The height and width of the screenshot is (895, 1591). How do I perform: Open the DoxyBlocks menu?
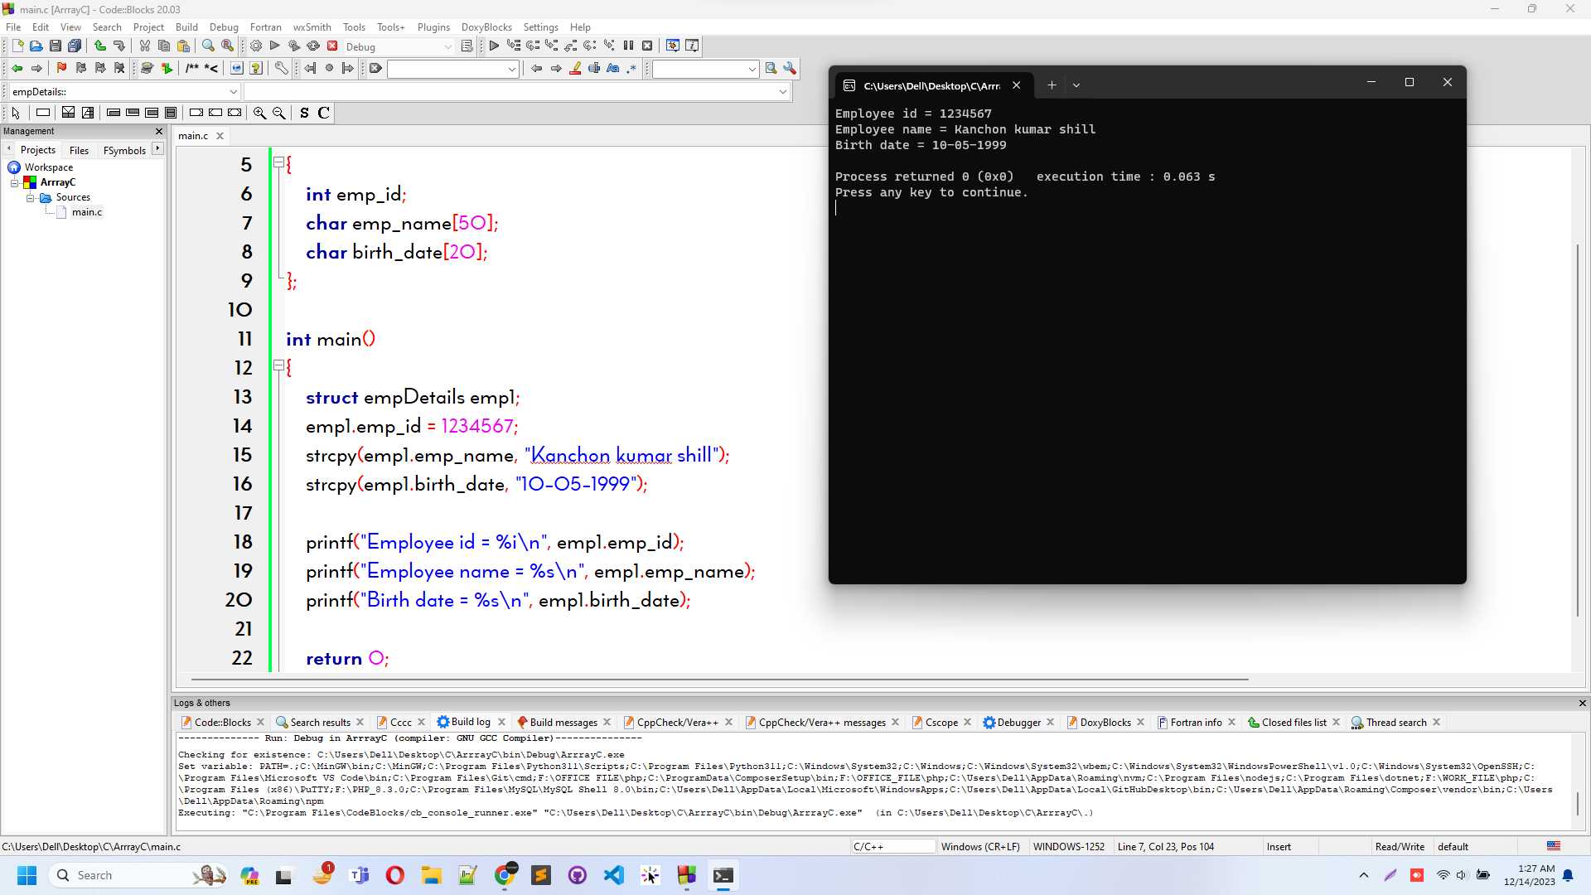coord(486,27)
